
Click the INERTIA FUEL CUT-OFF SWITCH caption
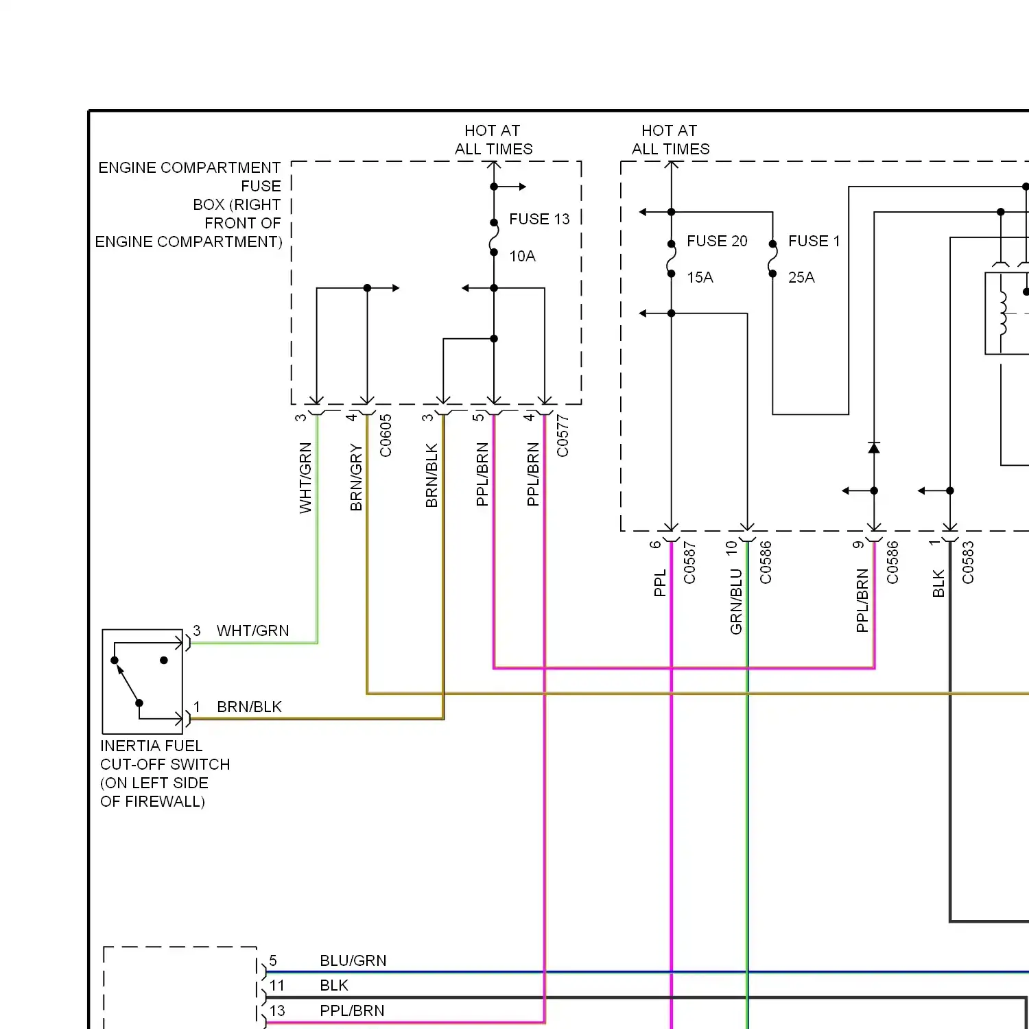[x=165, y=773]
